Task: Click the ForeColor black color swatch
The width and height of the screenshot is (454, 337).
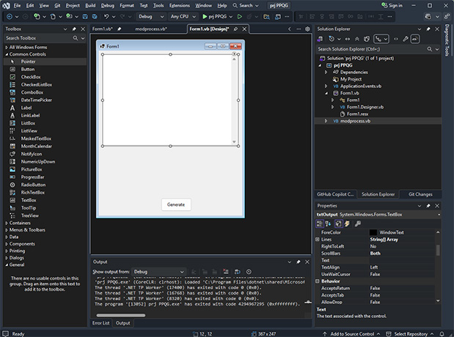Action: pos(373,232)
